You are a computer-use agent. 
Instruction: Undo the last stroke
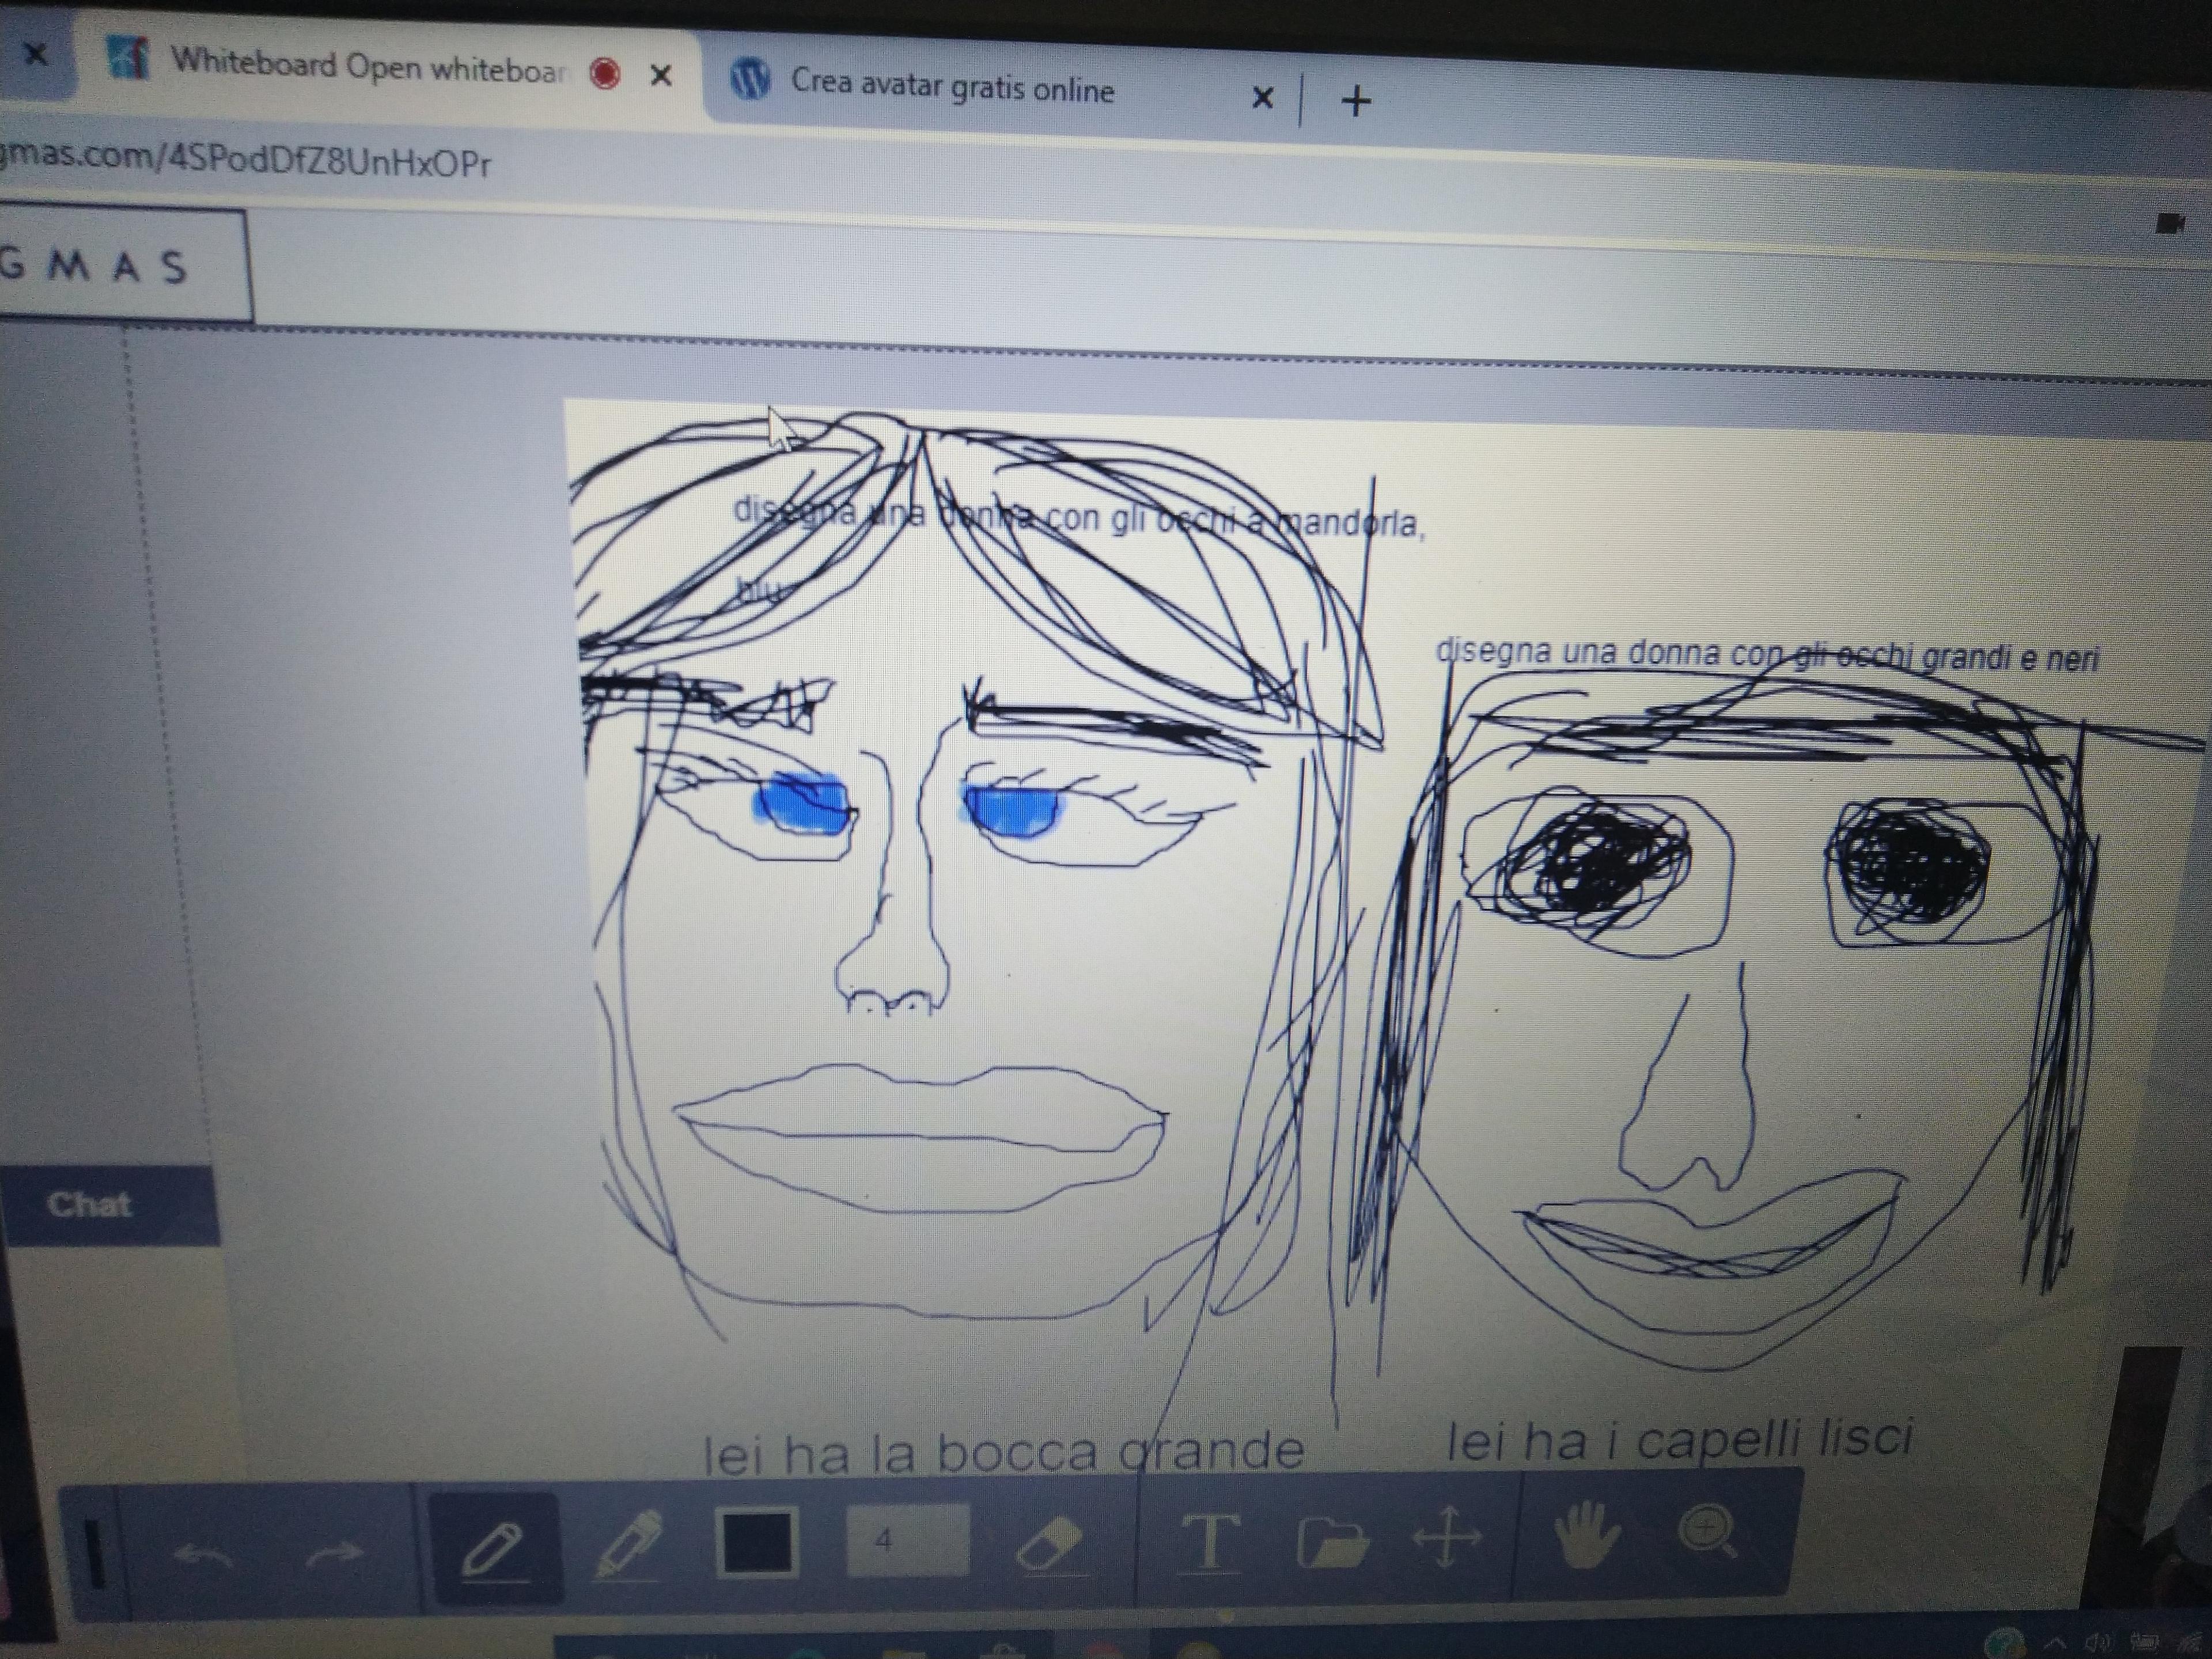tap(203, 1554)
